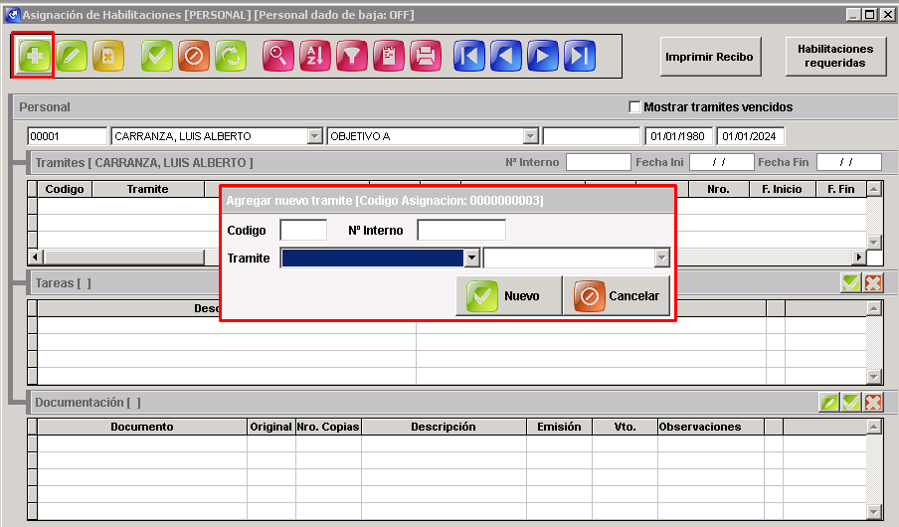899x527 pixels.
Task: Click the Descripción column header in Documentación
Action: 444,427
